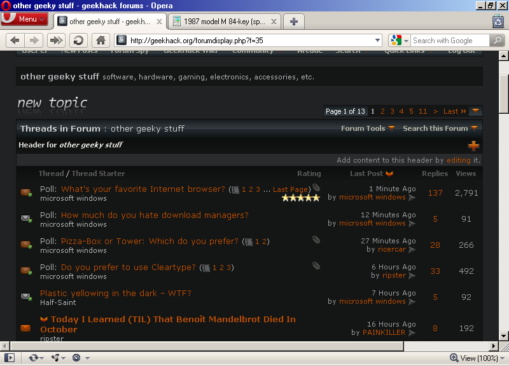The height and width of the screenshot is (366, 509).
Task: Toggle the panel sidebar button in status bar
Action: pos(9,358)
